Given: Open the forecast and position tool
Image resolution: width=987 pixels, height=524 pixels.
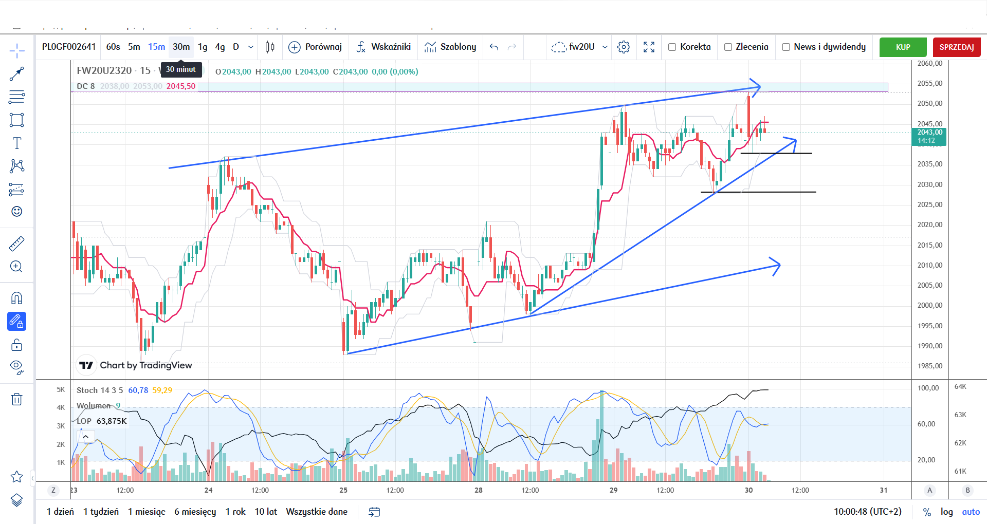Looking at the screenshot, I should [x=16, y=190].
